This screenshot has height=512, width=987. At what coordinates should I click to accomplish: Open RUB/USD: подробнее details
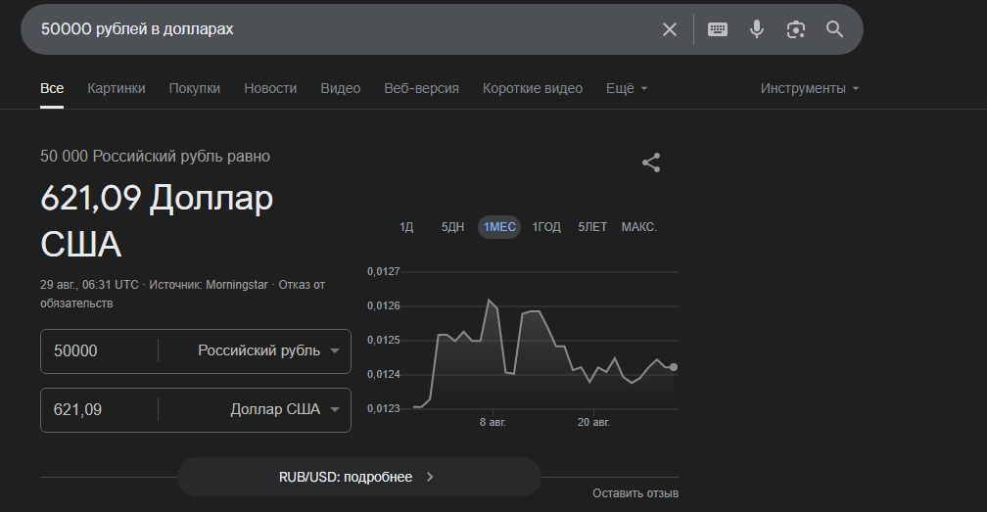(358, 477)
